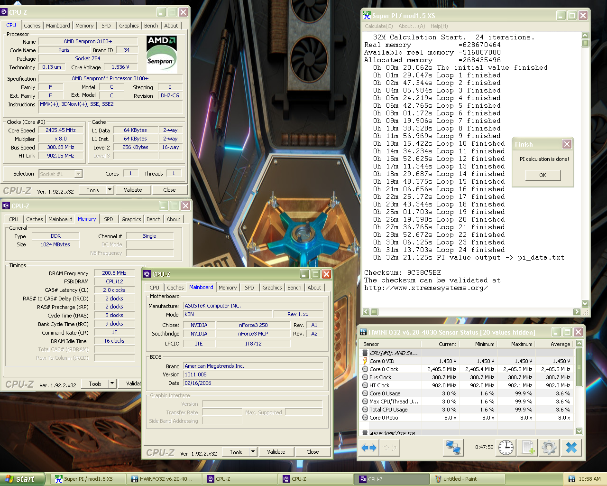
Task: Click HWiNFO32 title bar icon
Action: (x=363, y=332)
